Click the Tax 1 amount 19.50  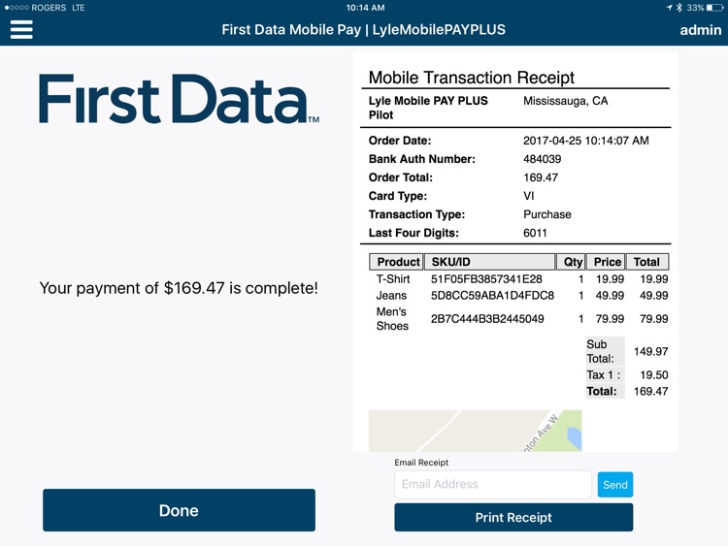(x=654, y=374)
